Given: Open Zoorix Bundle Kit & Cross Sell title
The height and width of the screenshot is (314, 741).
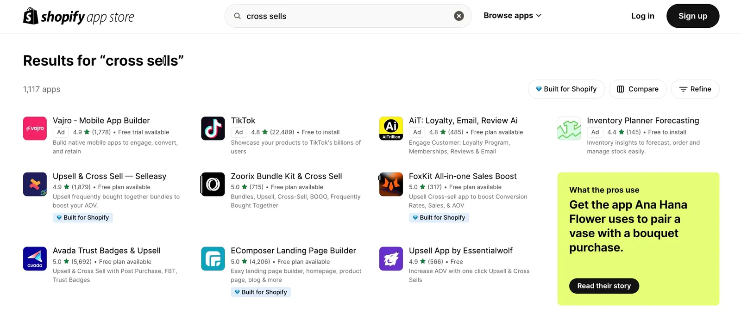Looking at the screenshot, I should pos(287,176).
